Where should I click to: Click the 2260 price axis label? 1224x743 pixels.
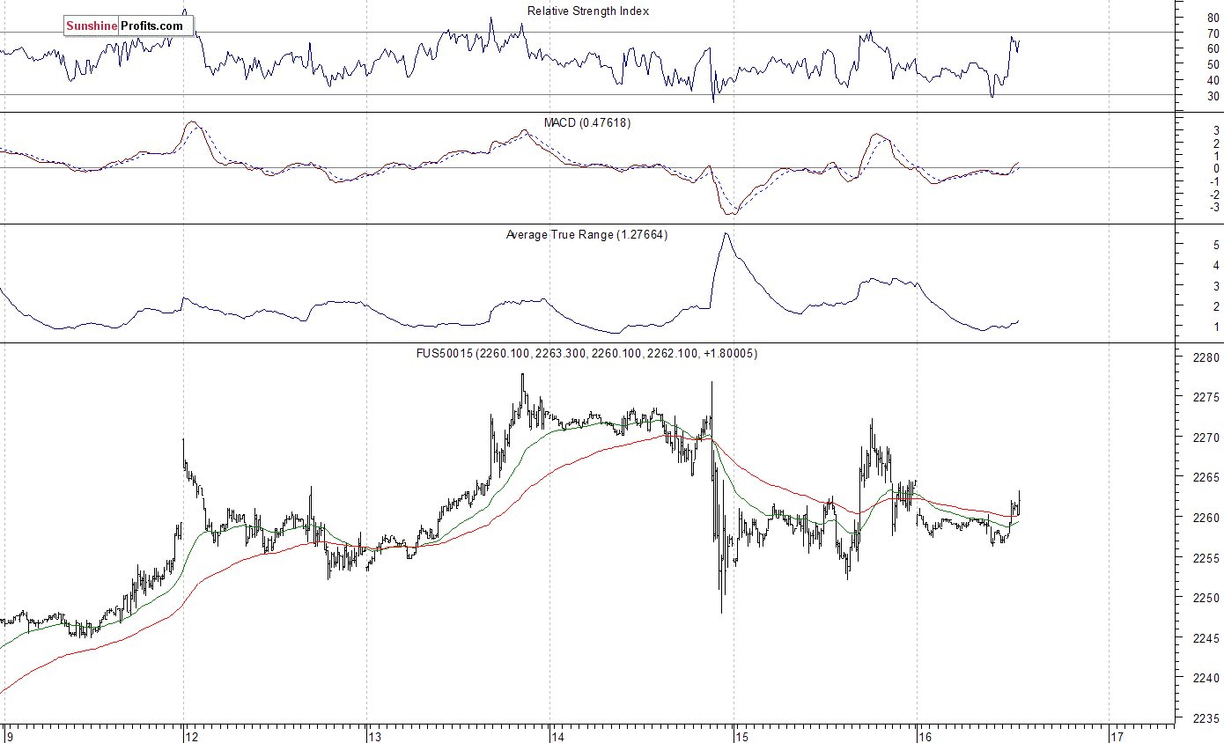click(1208, 519)
